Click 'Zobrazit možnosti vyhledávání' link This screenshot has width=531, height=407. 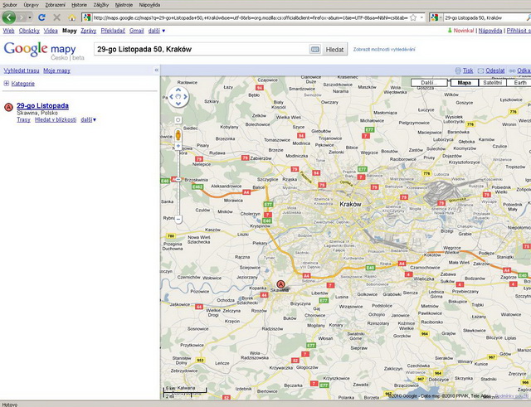click(x=384, y=50)
